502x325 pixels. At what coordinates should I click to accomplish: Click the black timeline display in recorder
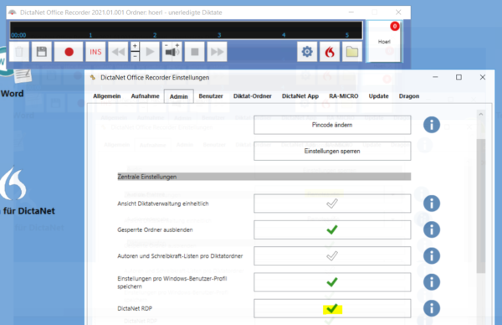[x=186, y=30]
